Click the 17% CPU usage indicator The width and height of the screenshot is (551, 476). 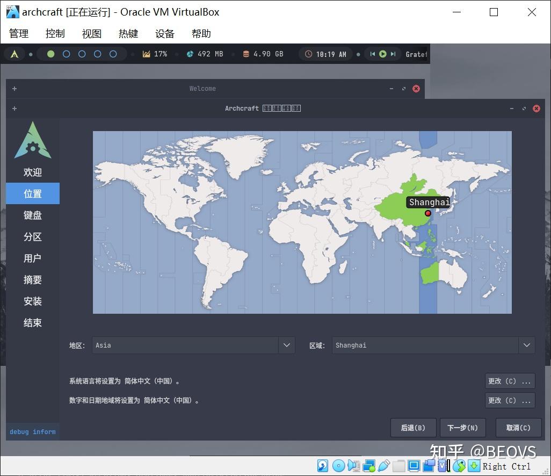[155, 54]
